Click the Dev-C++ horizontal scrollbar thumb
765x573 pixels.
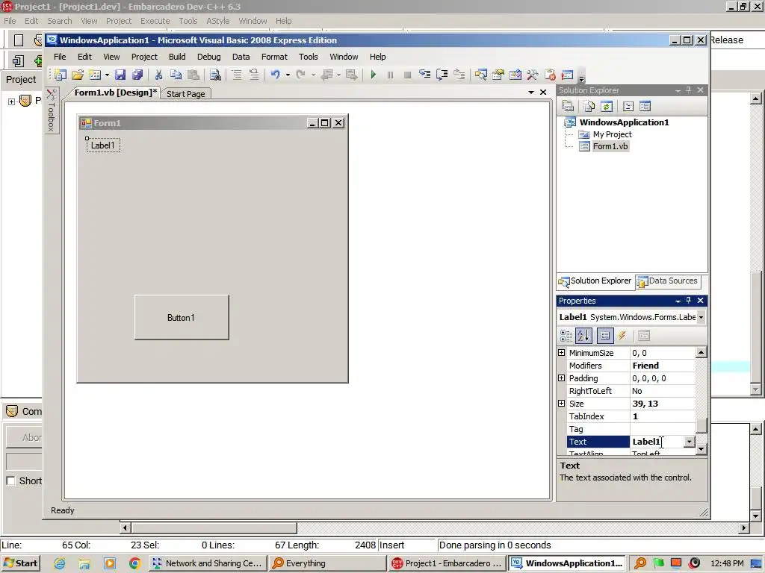pyautogui.click(x=214, y=527)
